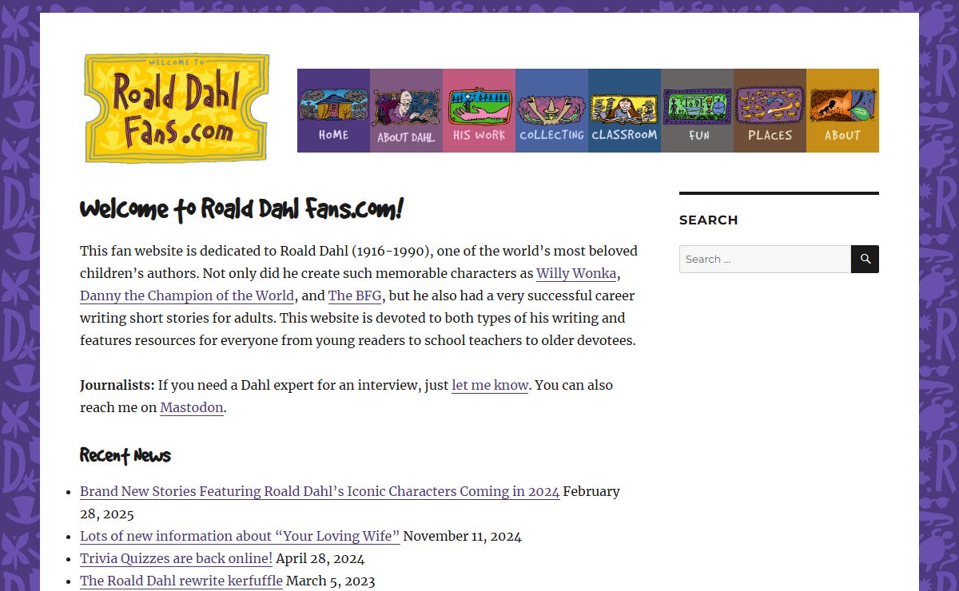This screenshot has width=959, height=591.
Task: Open the 'Your Loving Wife' news article
Action: pos(240,536)
